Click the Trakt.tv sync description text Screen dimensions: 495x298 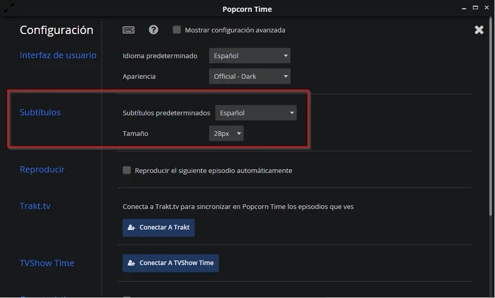click(x=238, y=207)
